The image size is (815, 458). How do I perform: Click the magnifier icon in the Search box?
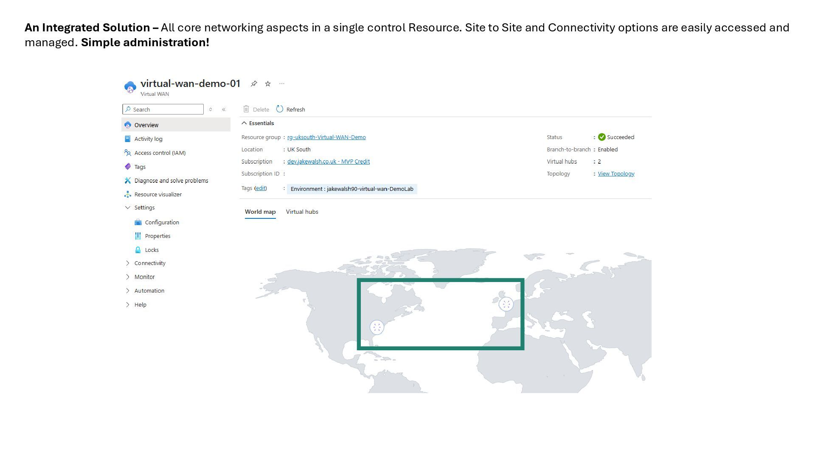[128, 109]
